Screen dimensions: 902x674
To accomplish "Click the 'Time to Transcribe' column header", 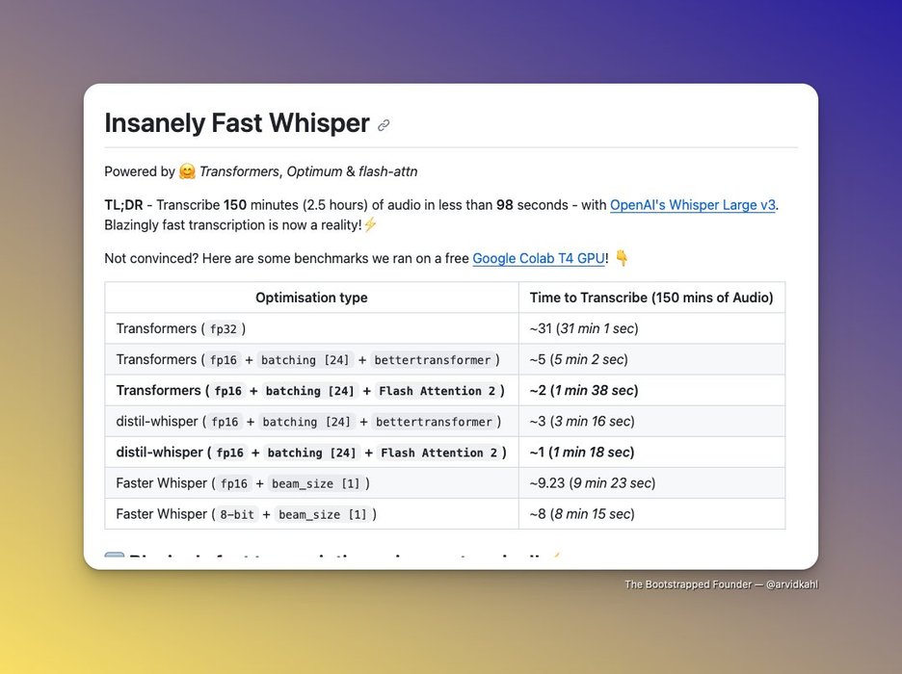I will click(x=651, y=298).
